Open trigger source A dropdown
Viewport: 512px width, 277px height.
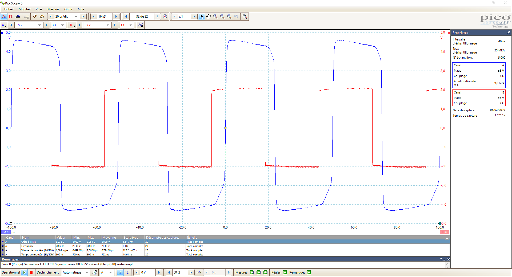point(111,272)
